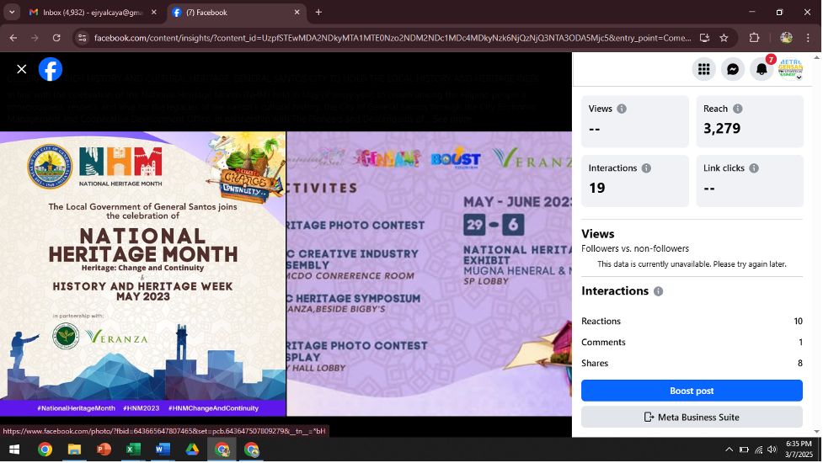The width and height of the screenshot is (823, 463).
Task: Click the Comments count row
Action: (692, 343)
